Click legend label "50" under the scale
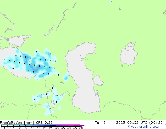This screenshot has height=129, width=166. 81,128
